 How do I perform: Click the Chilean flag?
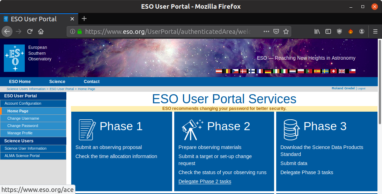(x=352, y=71)
